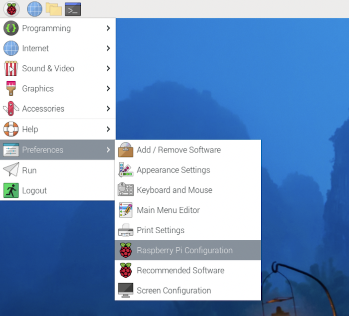The width and height of the screenshot is (349, 316).
Task: Click the Logout running man icon
Action: pos(11,190)
